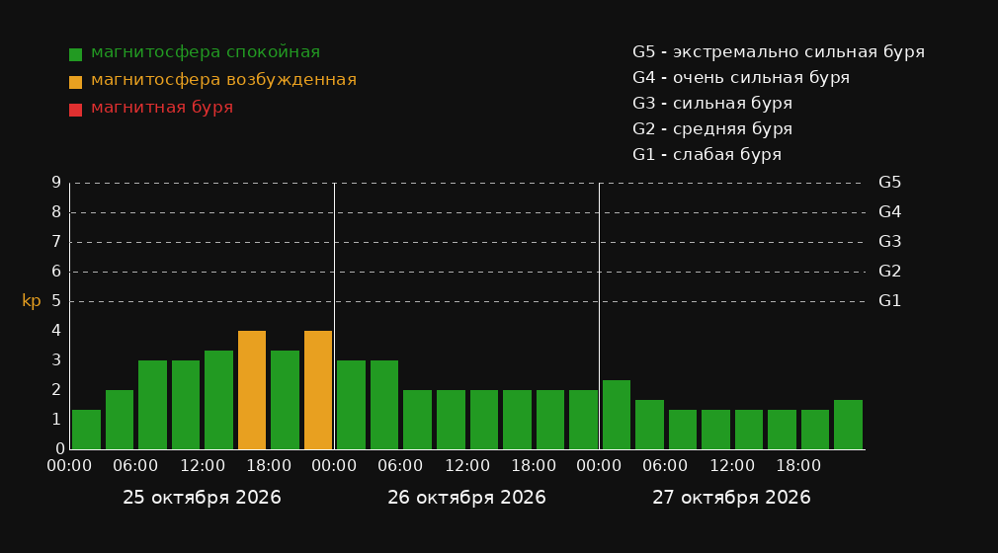Click the 18:00 tick above 26 октября
998x553 pixels.
pos(534,466)
